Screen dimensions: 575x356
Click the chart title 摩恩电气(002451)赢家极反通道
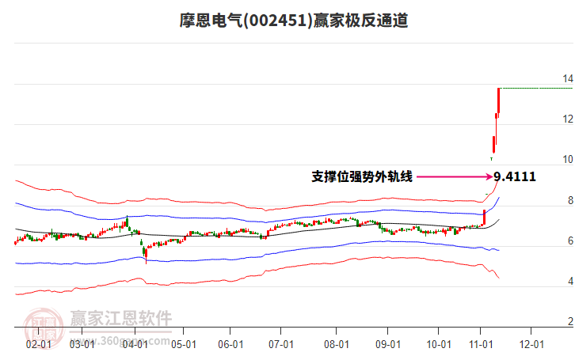click(x=294, y=20)
